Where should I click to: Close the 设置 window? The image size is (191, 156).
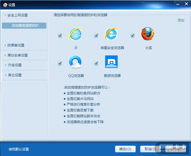pyautogui.click(x=186, y=4)
